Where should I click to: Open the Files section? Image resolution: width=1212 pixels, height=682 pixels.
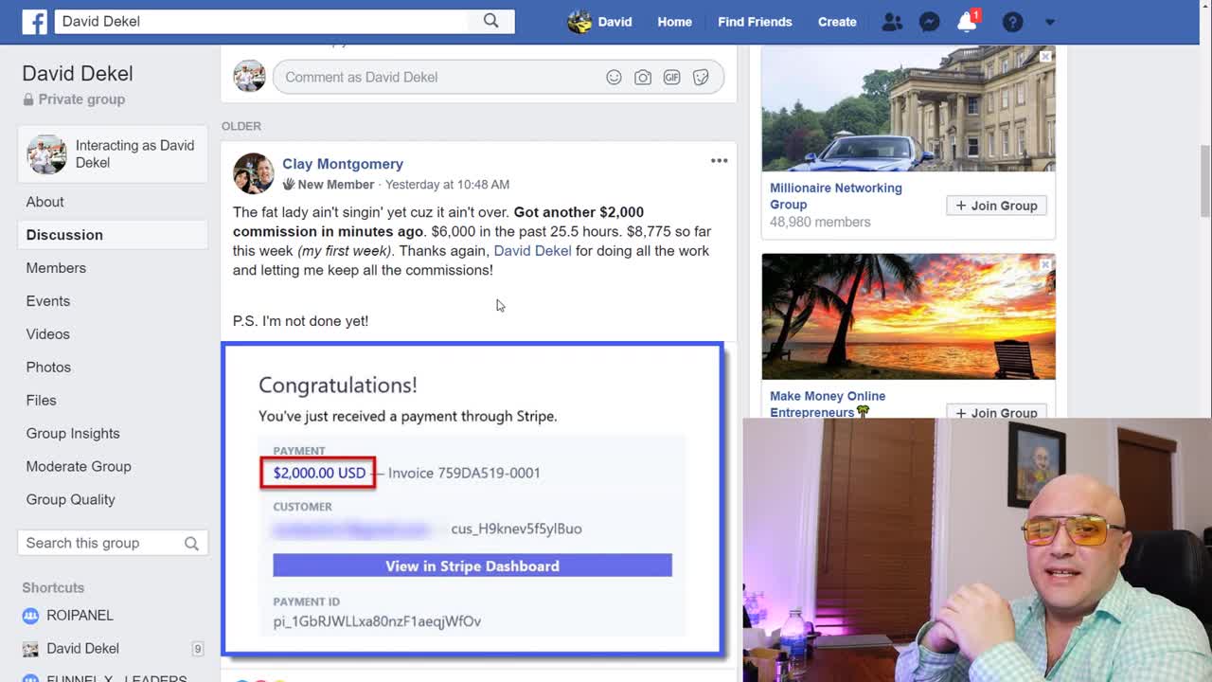pyautogui.click(x=41, y=401)
